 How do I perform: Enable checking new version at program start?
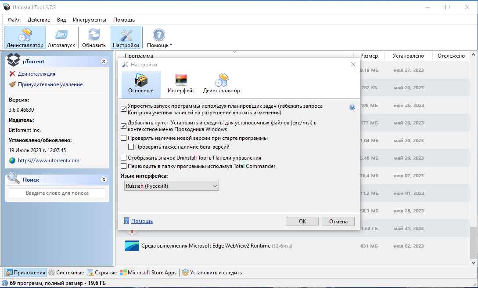(123, 138)
